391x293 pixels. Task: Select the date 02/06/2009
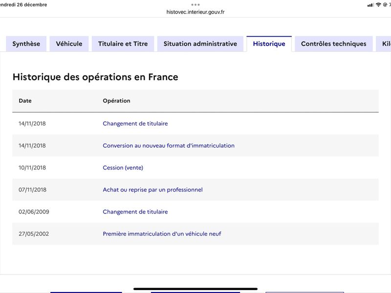34,212
